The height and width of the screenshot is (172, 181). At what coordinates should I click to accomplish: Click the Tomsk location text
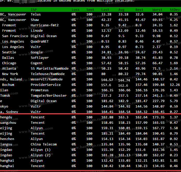(5, 96)
